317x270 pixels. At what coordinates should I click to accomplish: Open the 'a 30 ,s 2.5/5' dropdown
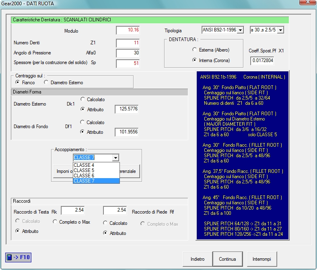[280, 30]
